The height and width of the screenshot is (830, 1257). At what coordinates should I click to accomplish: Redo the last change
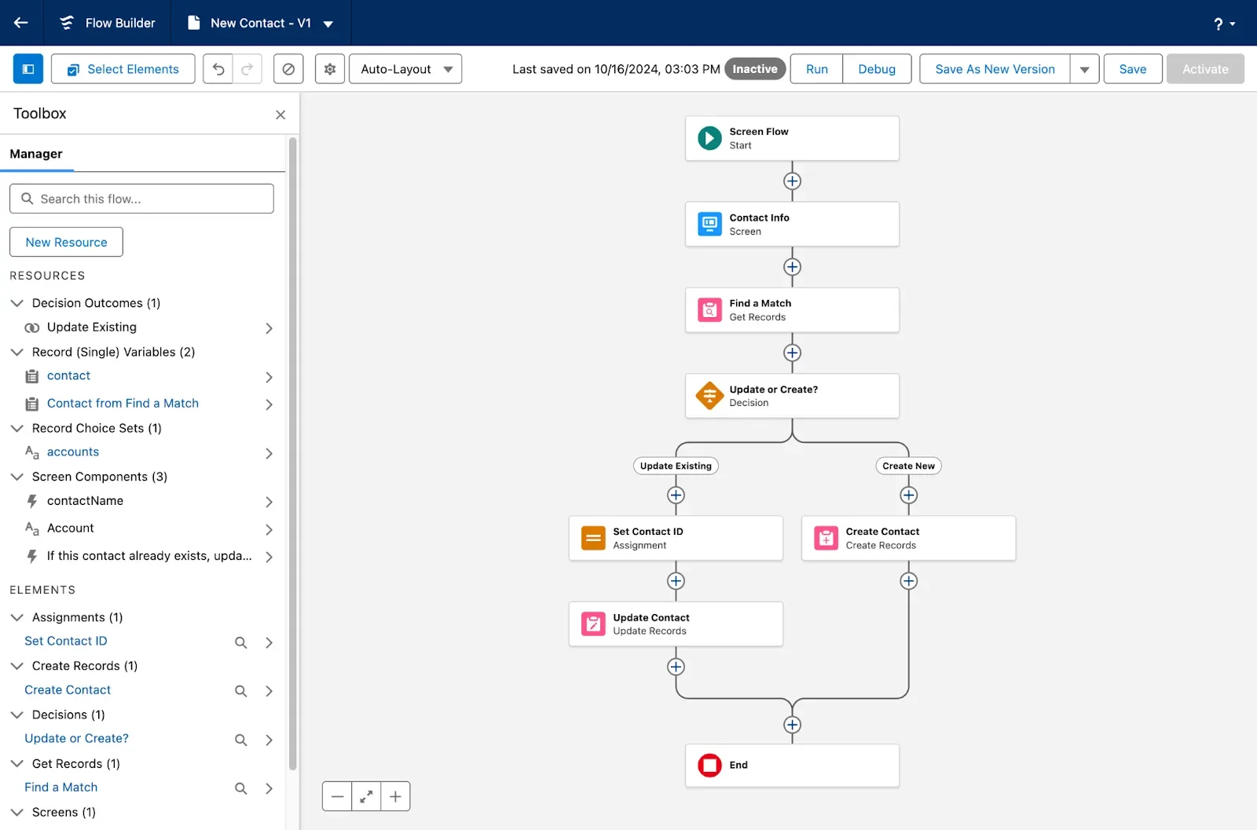point(247,69)
